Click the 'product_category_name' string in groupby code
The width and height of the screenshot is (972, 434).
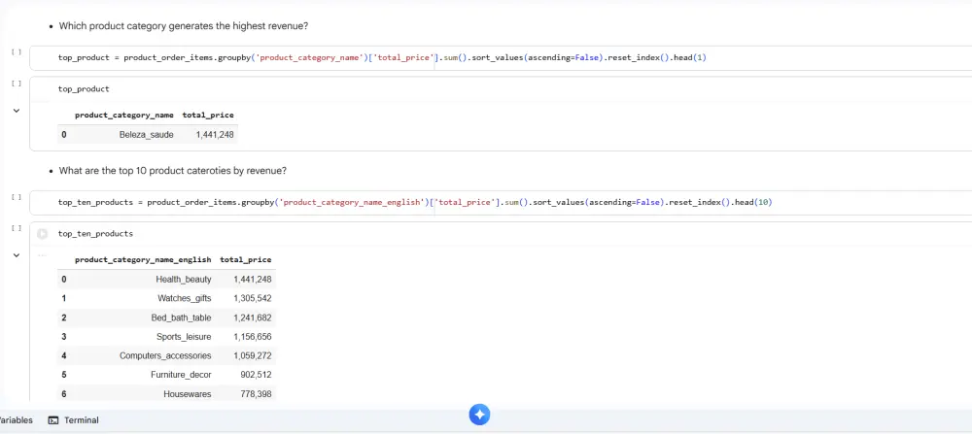click(x=309, y=58)
